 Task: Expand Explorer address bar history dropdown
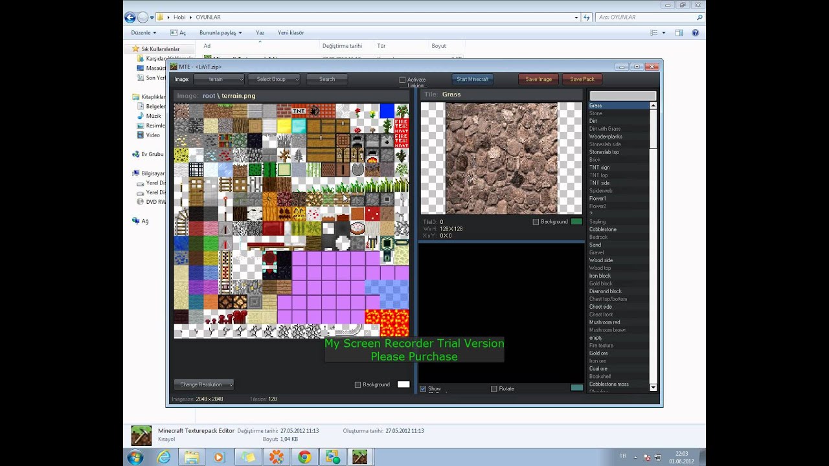pos(576,17)
